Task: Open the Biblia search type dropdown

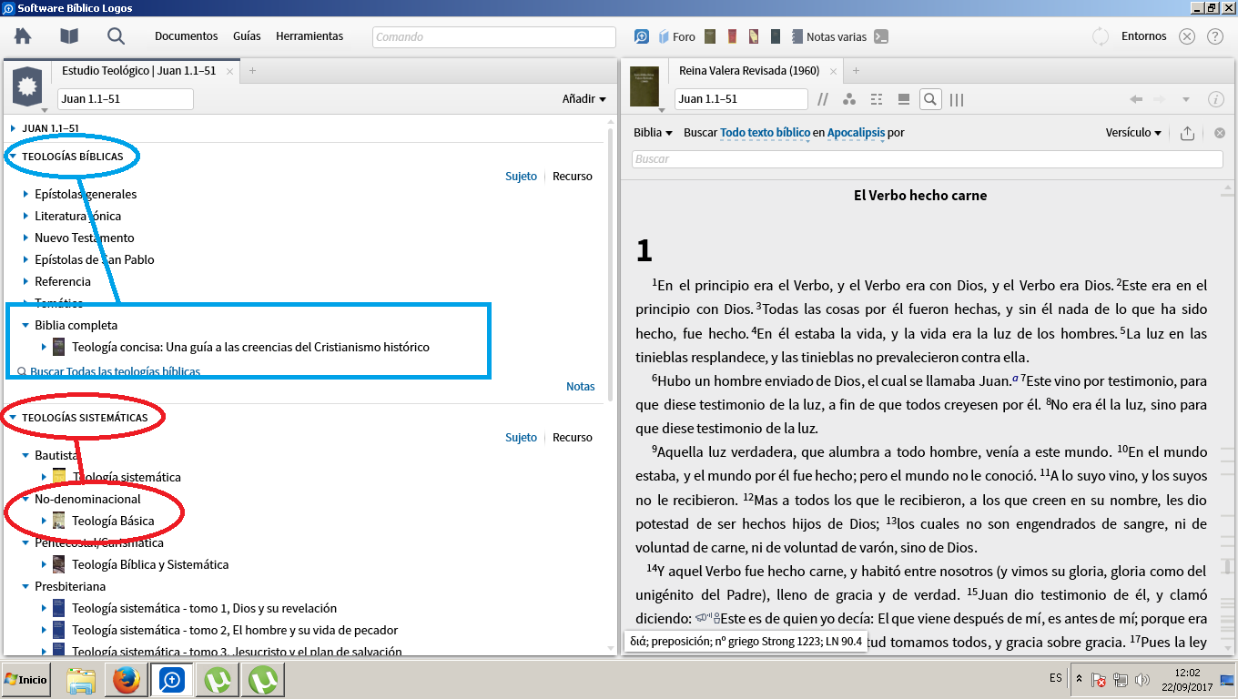Action: point(653,132)
